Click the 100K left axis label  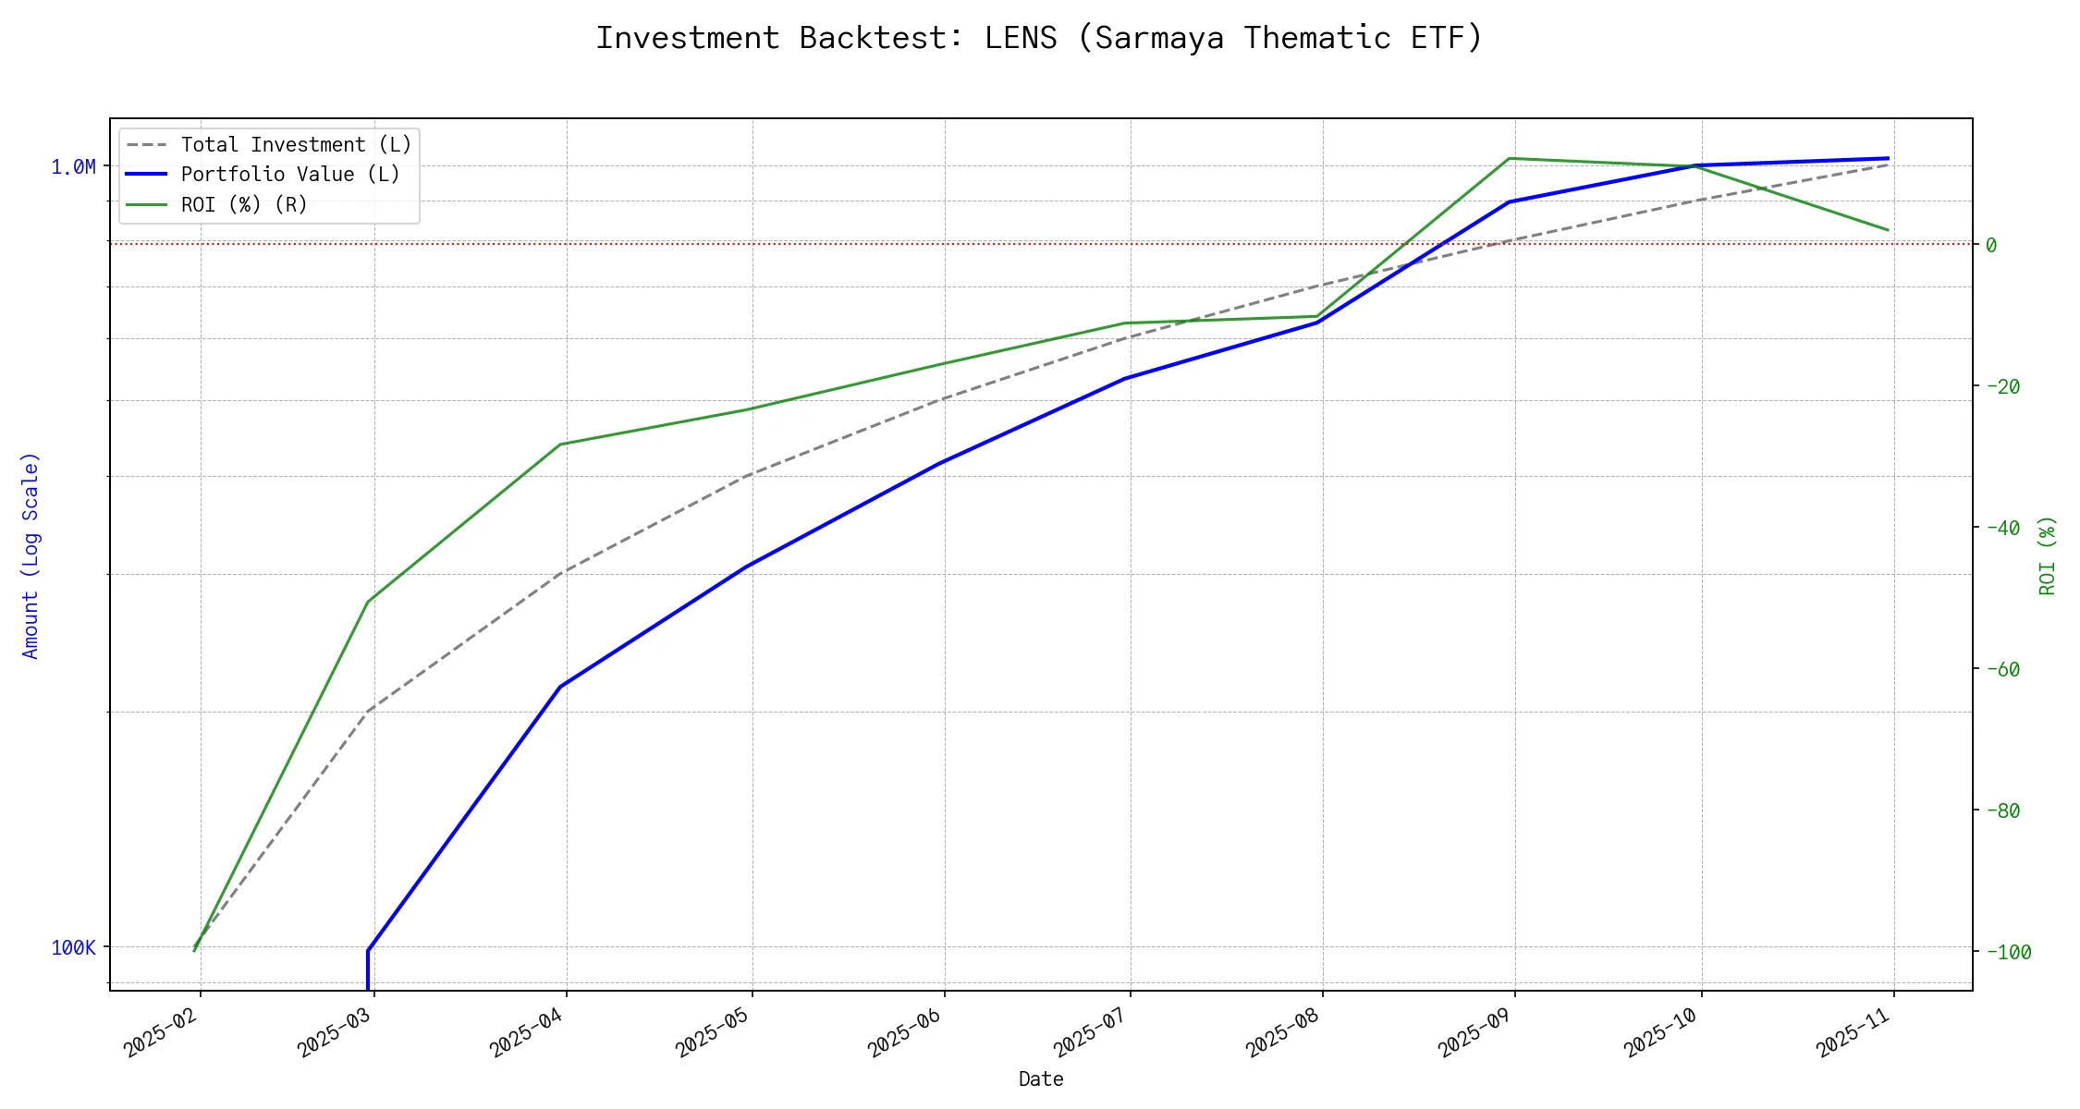point(73,948)
